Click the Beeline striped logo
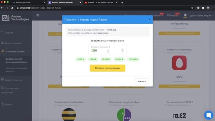The width and height of the screenshot is (215, 121). coord(69,115)
